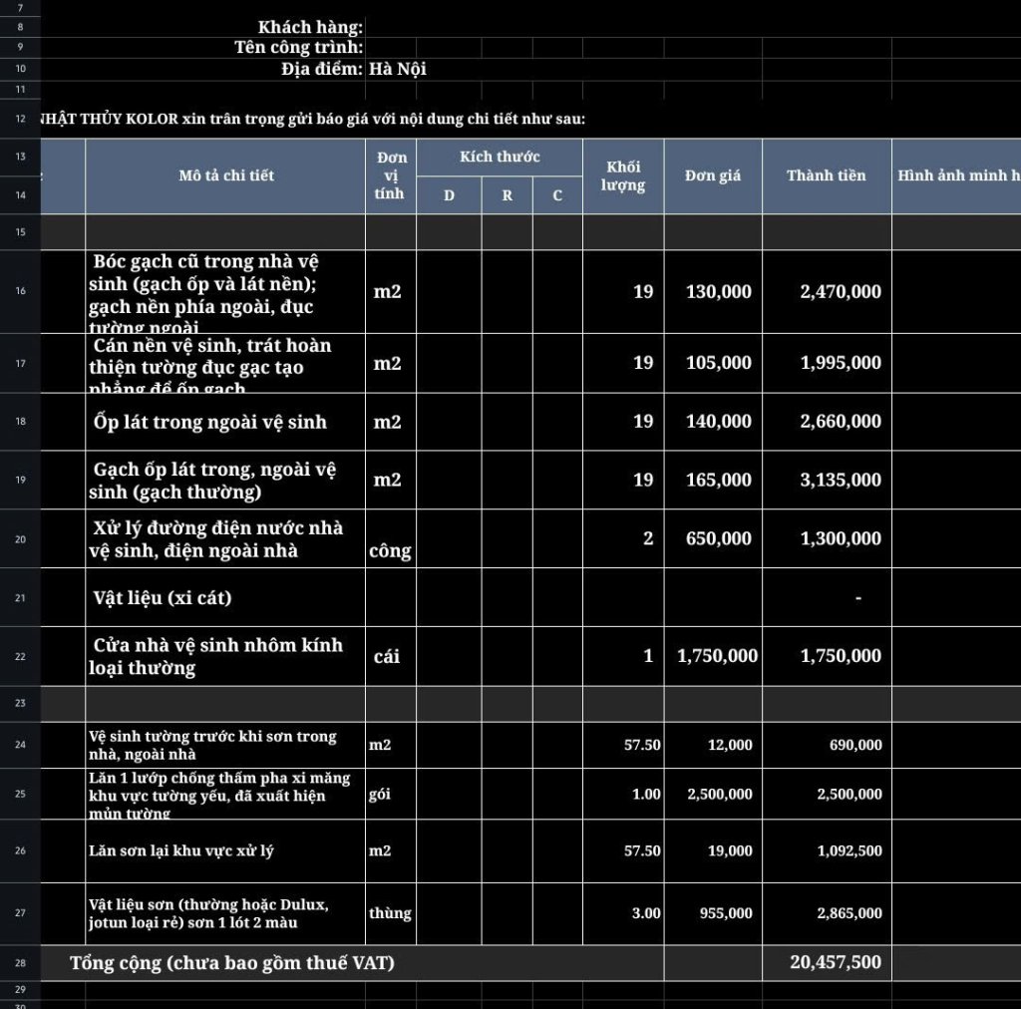Select the unit price 955,000 cell

pos(713,913)
